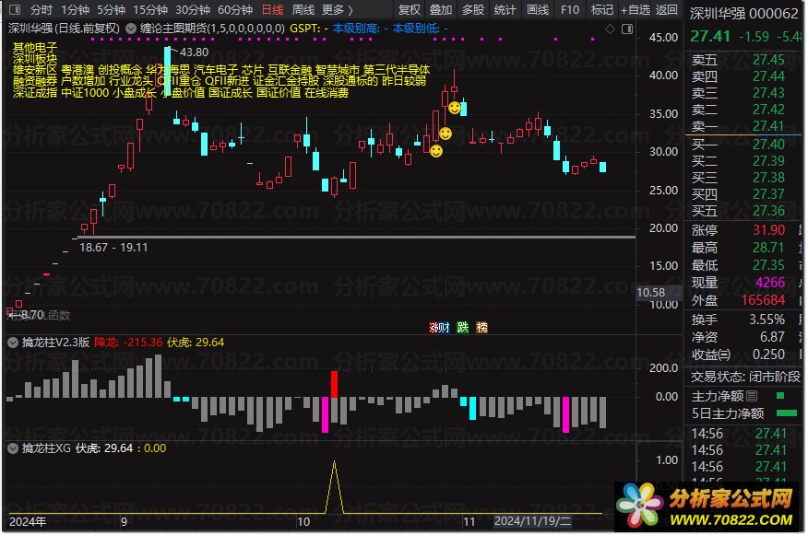Click the 深圳华强 000062 stock title
The image size is (808, 535).
tap(743, 14)
